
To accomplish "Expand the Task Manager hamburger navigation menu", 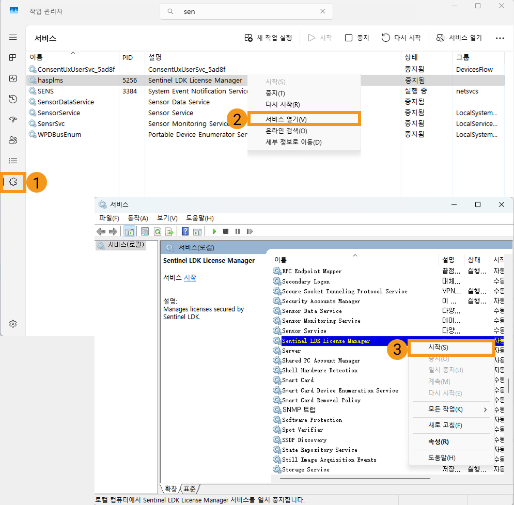I will tap(13, 37).
